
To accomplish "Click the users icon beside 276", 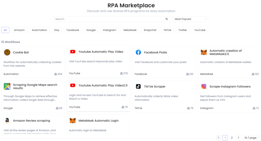I will (121, 73).
